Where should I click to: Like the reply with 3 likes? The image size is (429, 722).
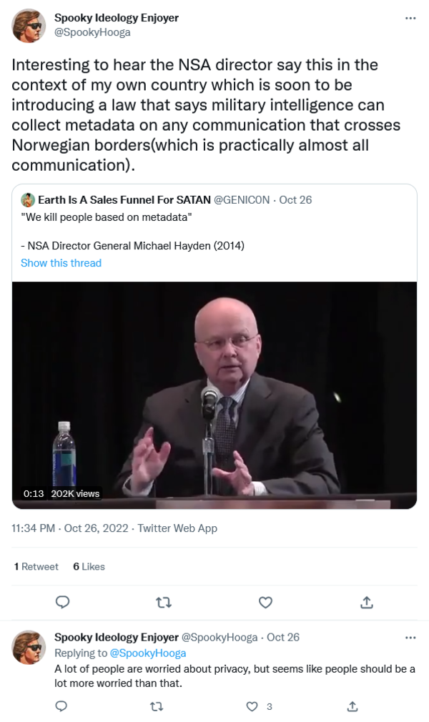click(252, 706)
